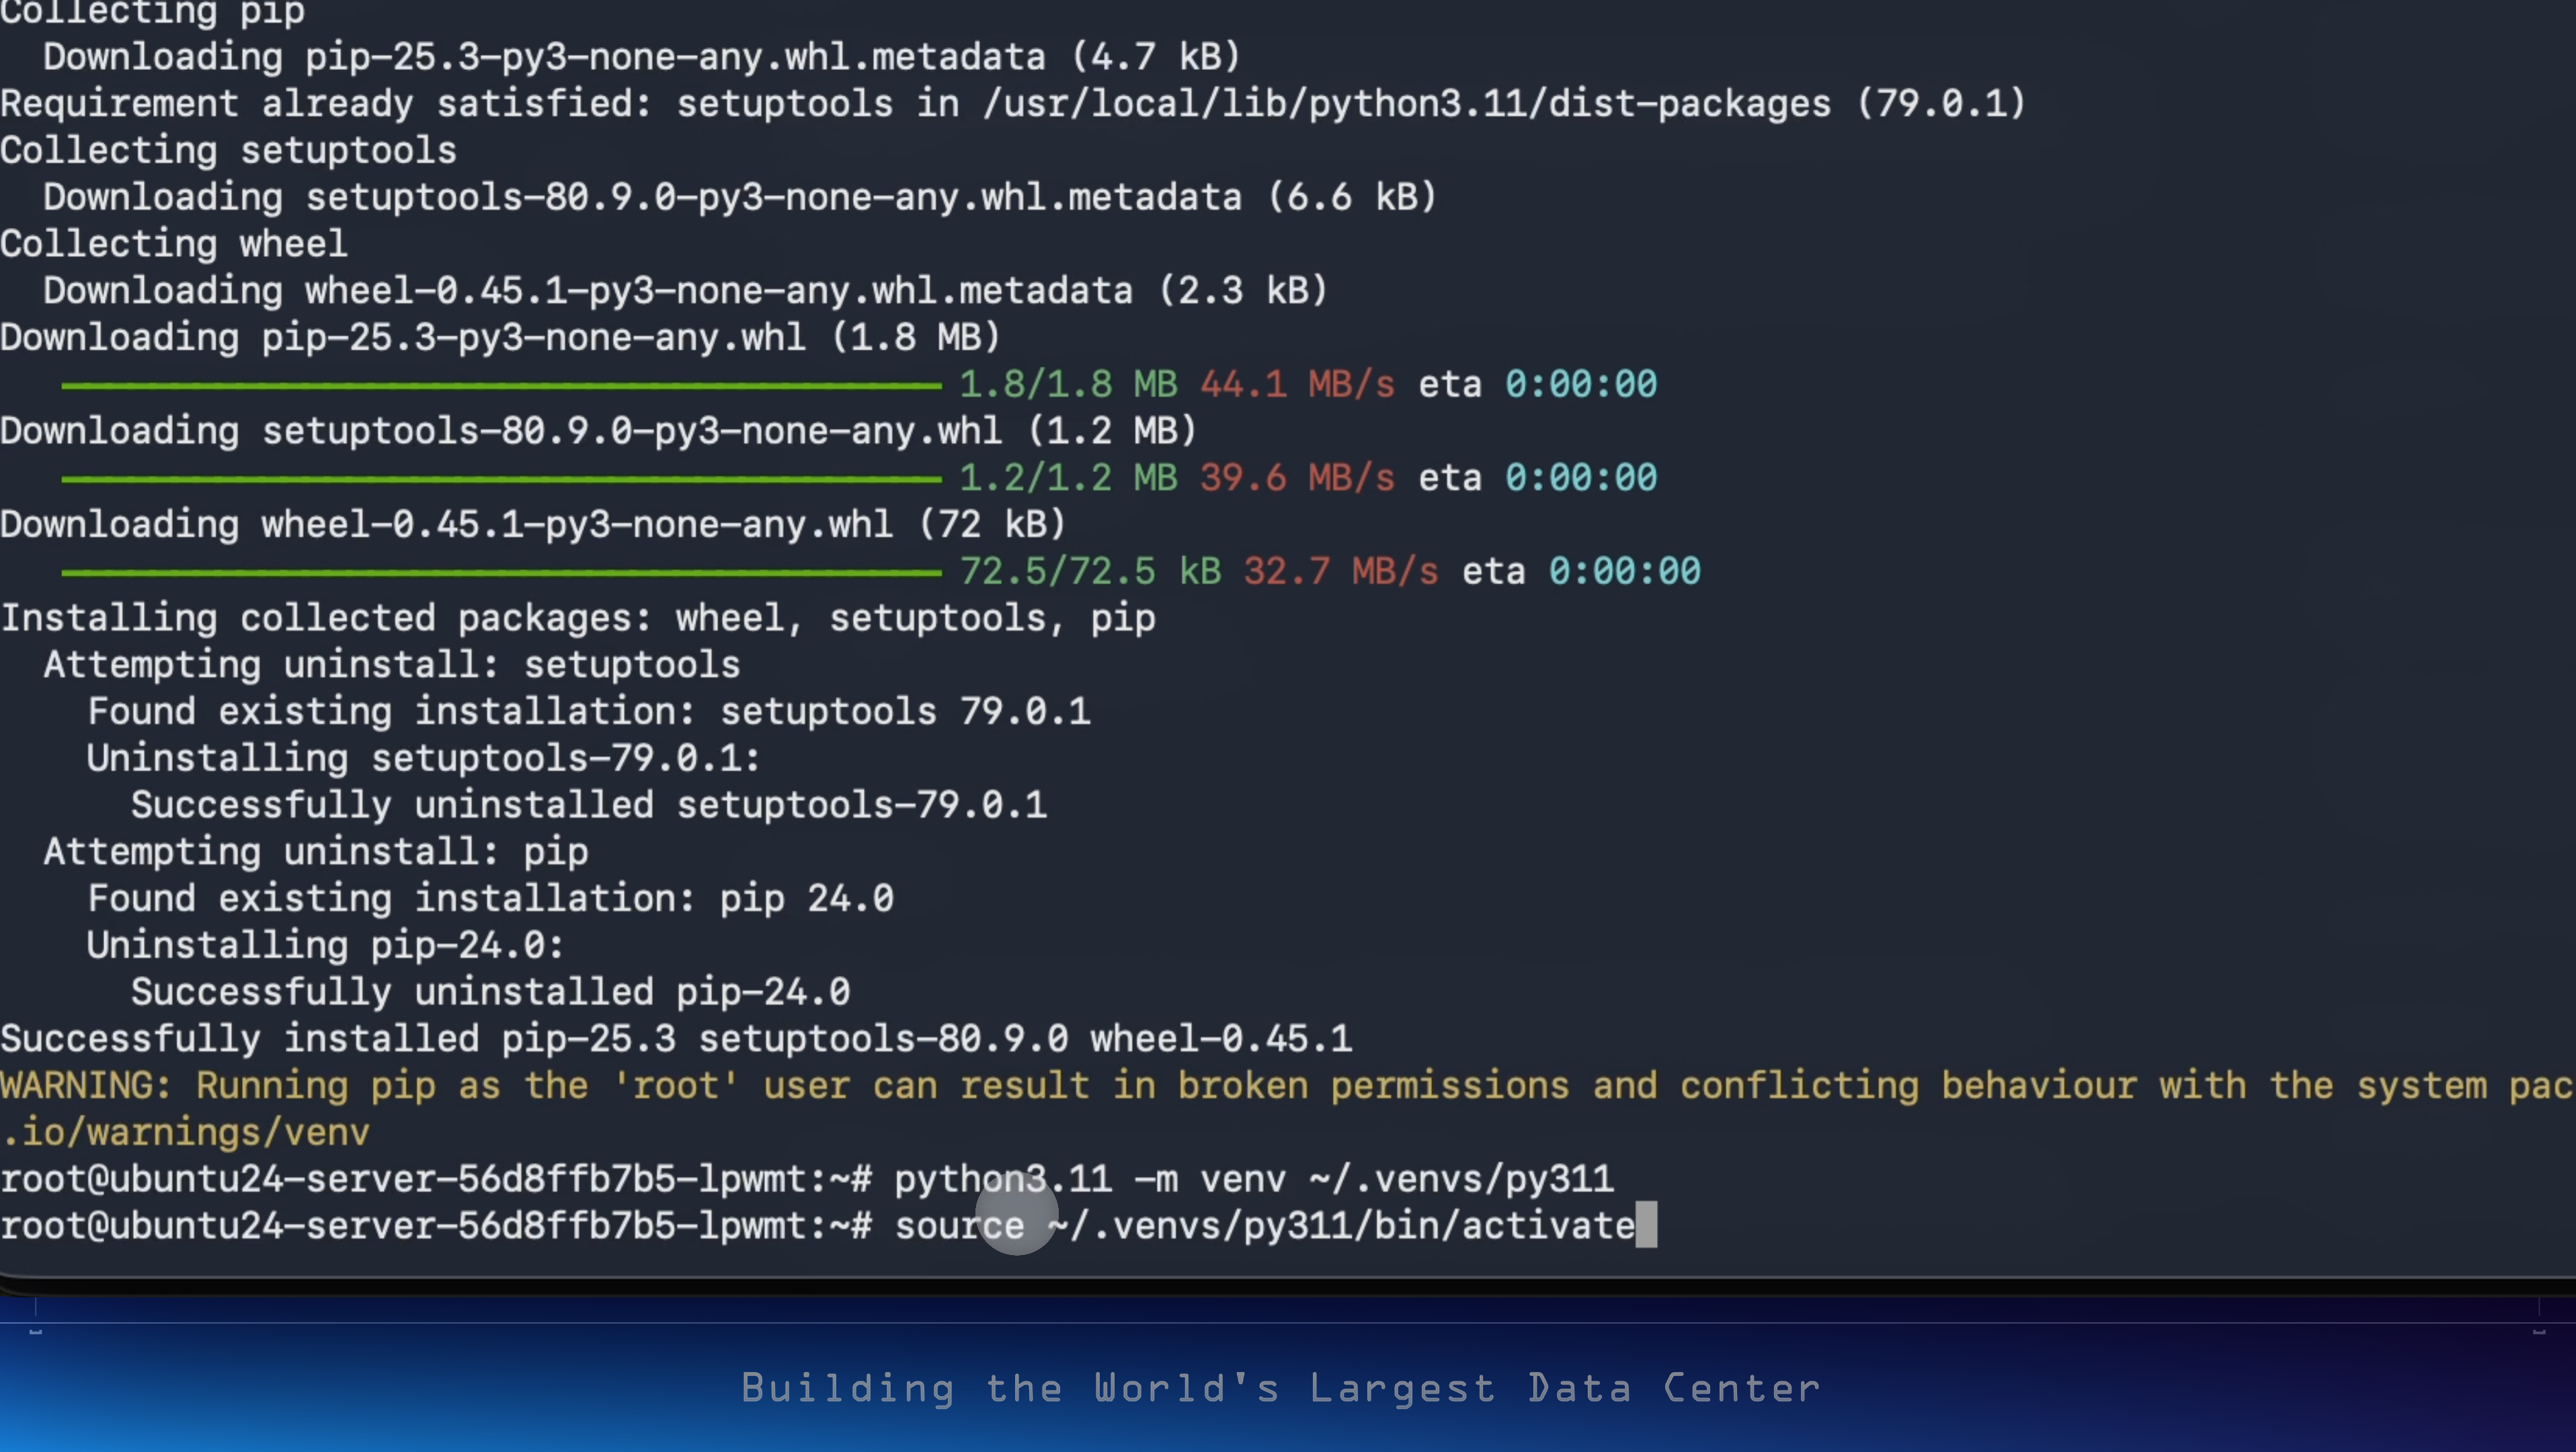Click the "Successfully installed pip-25.3" line
The width and height of the screenshot is (2576, 1452).
(676, 1039)
